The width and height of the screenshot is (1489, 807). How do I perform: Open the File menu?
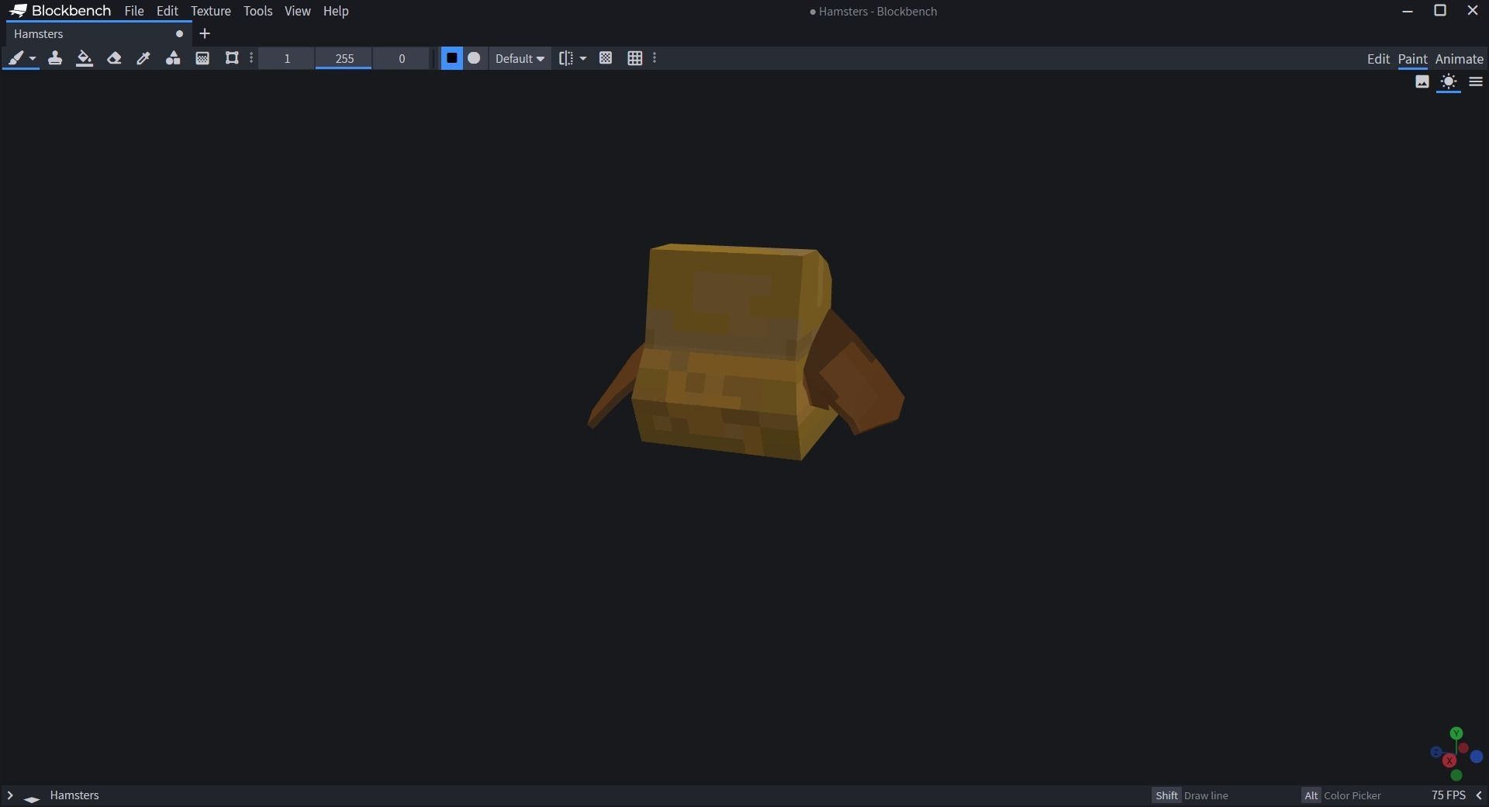pos(134,11)
